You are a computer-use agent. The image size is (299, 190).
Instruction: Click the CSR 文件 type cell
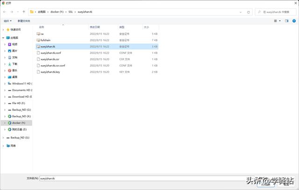pos(124,59)
